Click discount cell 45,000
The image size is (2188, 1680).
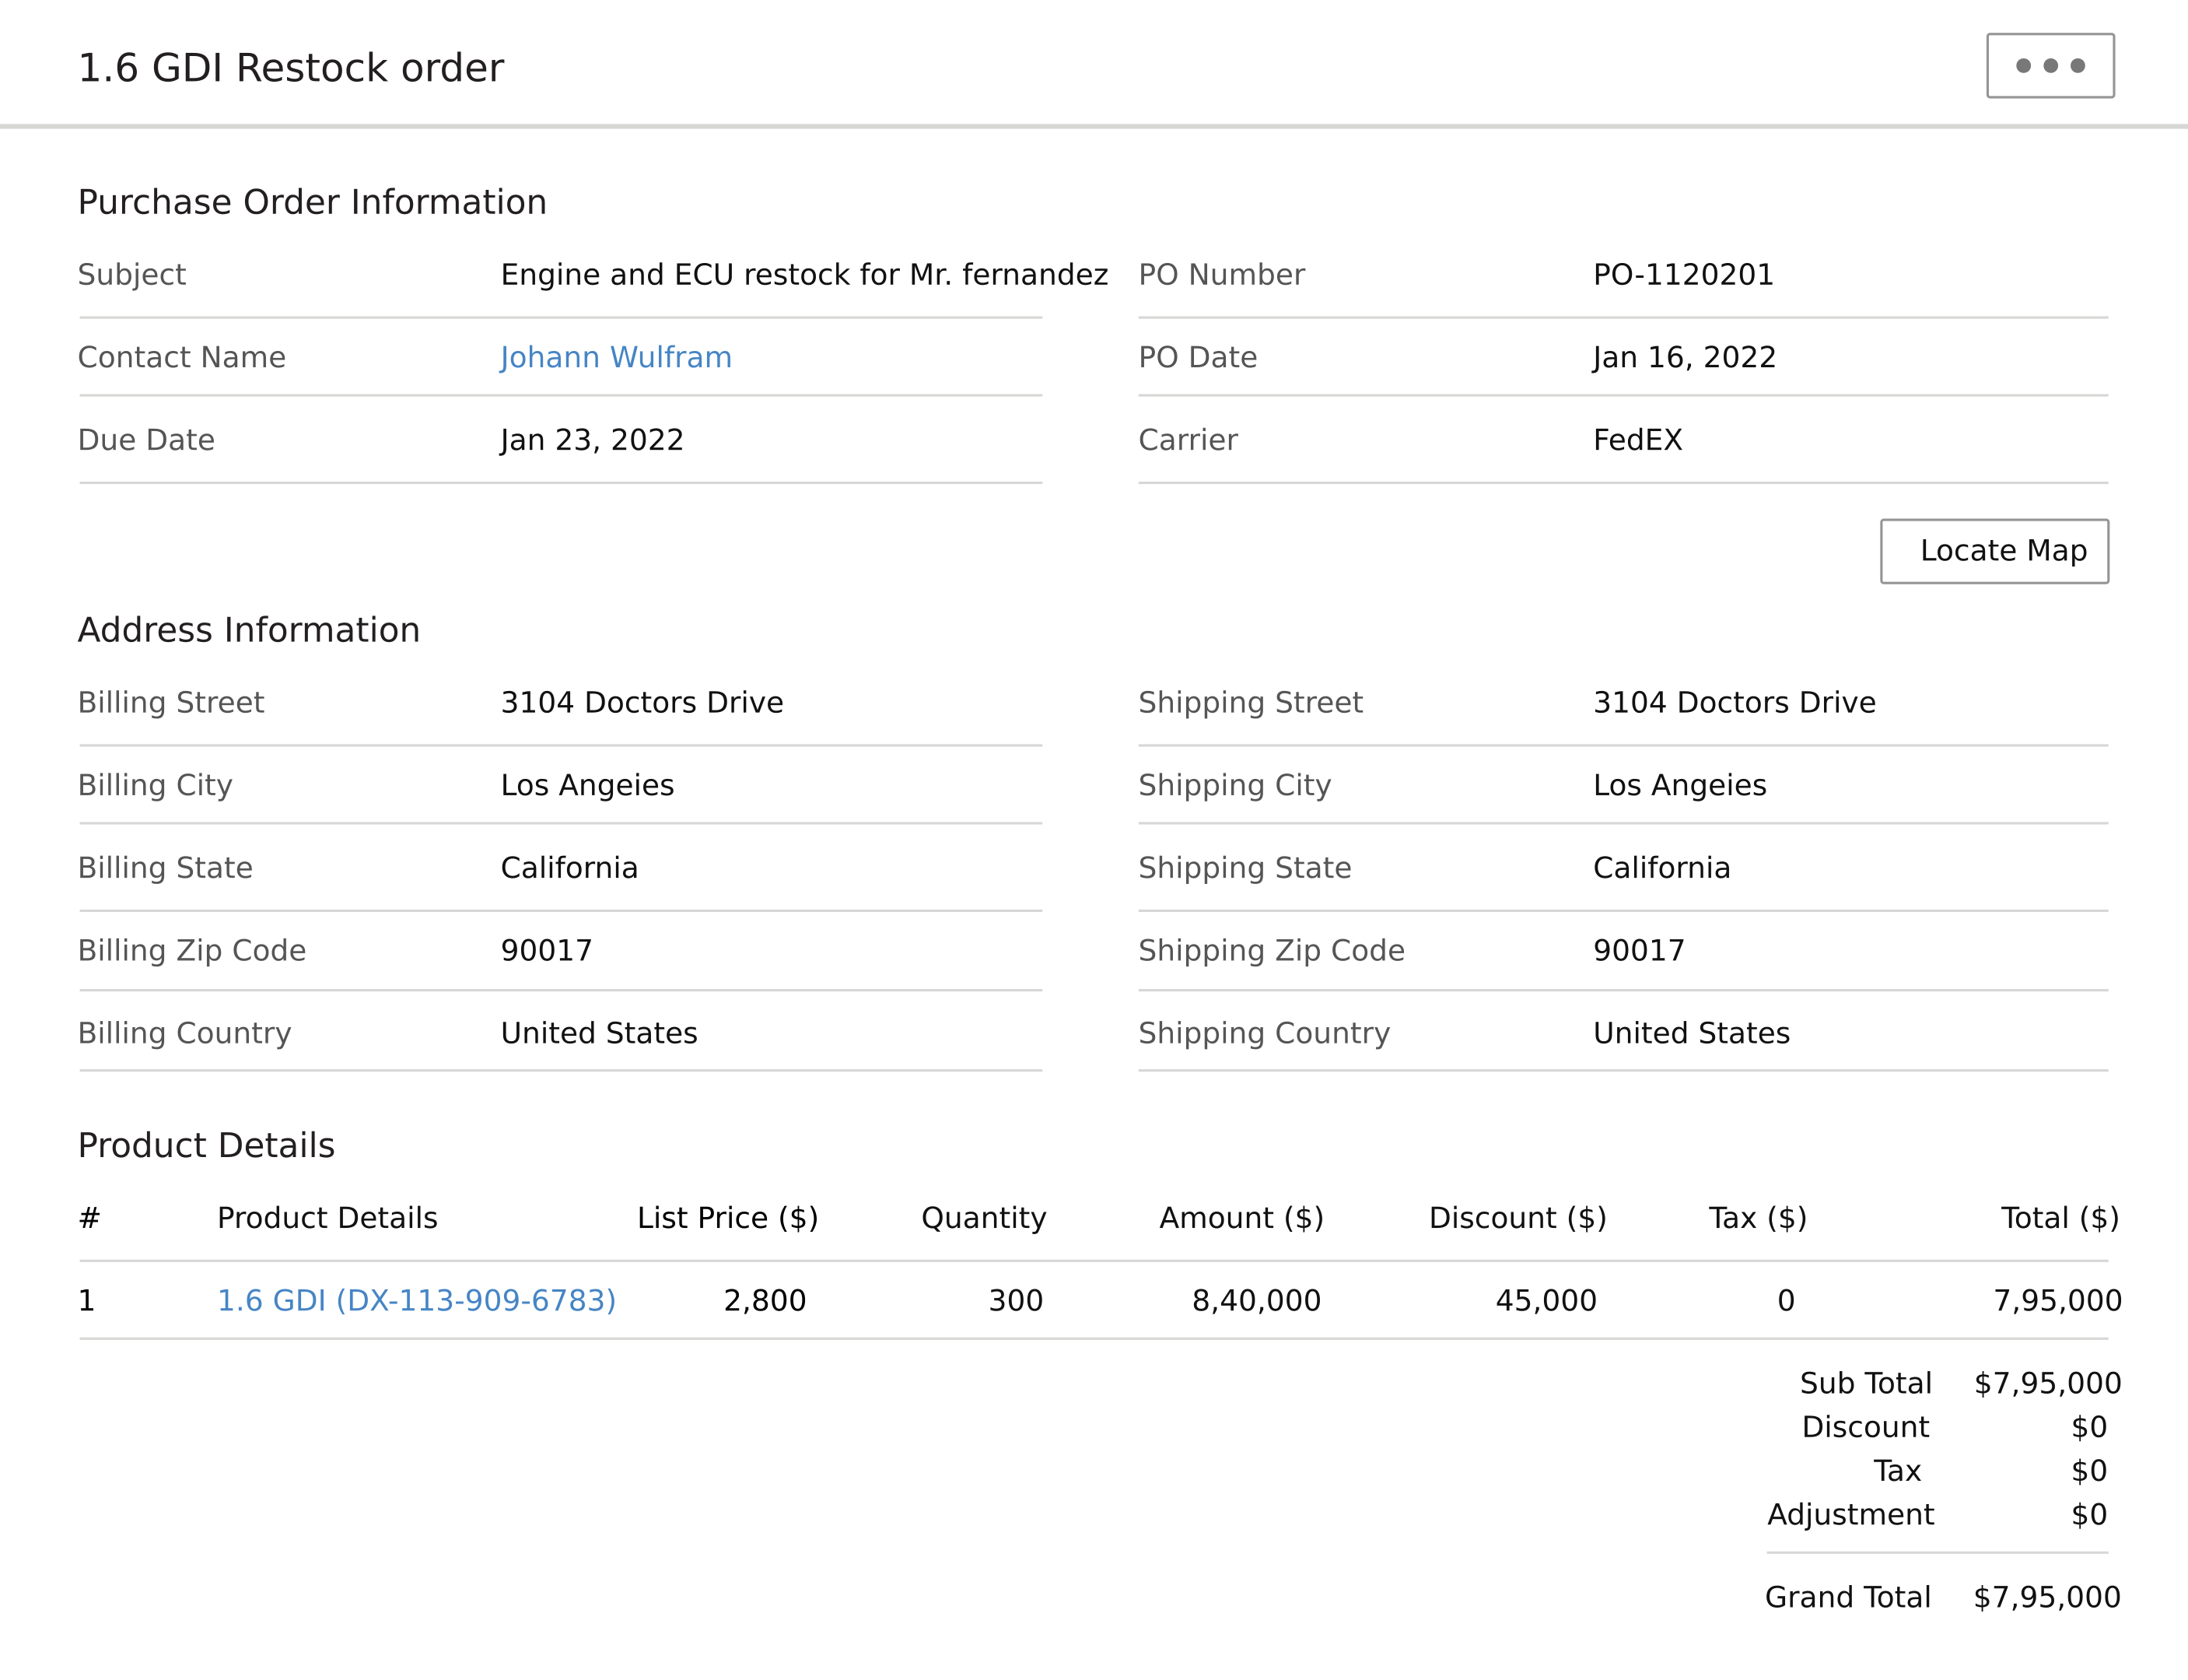[1546, 1300]
